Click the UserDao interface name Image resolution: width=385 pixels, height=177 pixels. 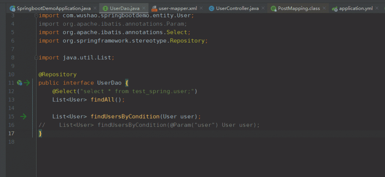109,83
